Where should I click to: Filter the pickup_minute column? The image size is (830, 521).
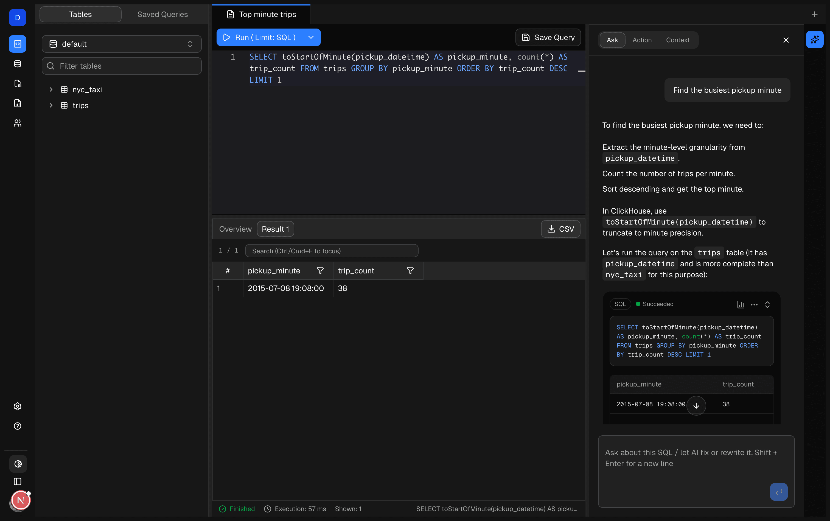(x=320, y=271)
